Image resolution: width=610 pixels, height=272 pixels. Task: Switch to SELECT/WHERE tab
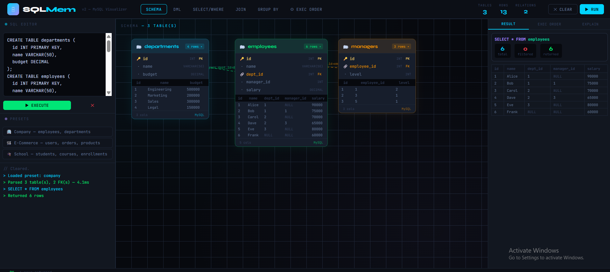pyautogui.click(x=208, y=10)
